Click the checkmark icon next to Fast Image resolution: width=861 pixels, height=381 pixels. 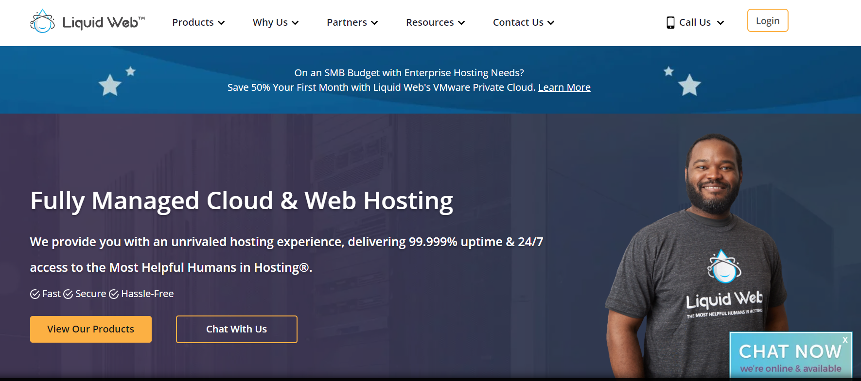point(35,294)
